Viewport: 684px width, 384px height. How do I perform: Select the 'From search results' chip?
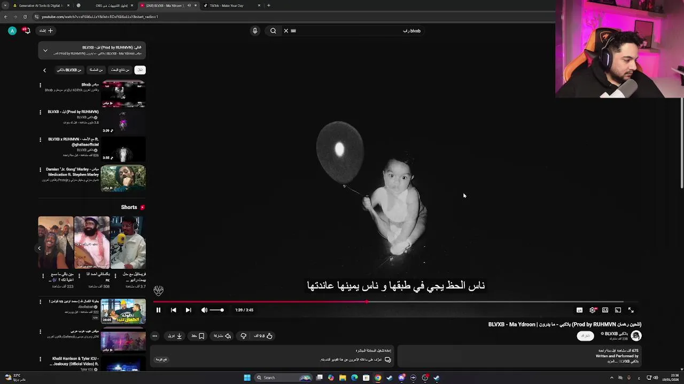point(120,70)
